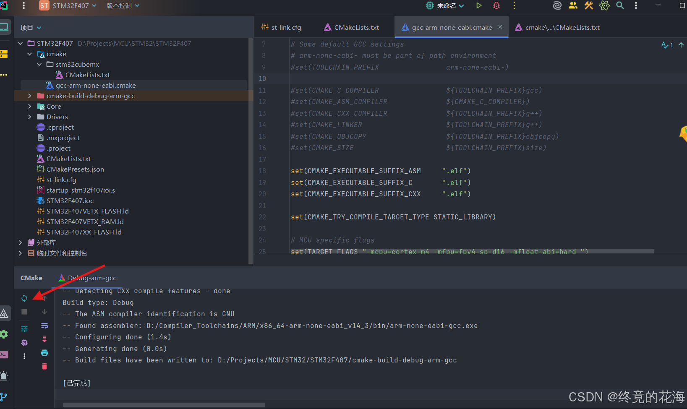Reload the CMake project
This screenshot has width=687, height=409.
point(24,298)
